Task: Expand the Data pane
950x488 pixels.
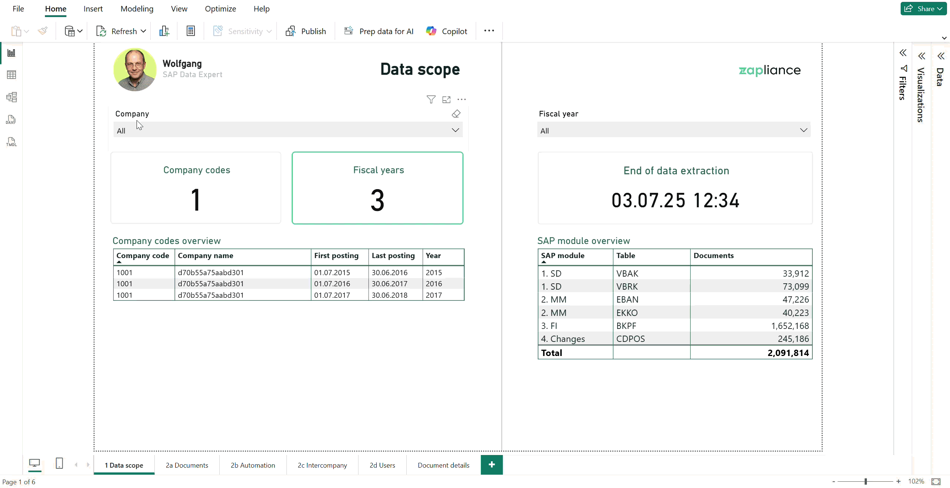Action: [941, 56]
